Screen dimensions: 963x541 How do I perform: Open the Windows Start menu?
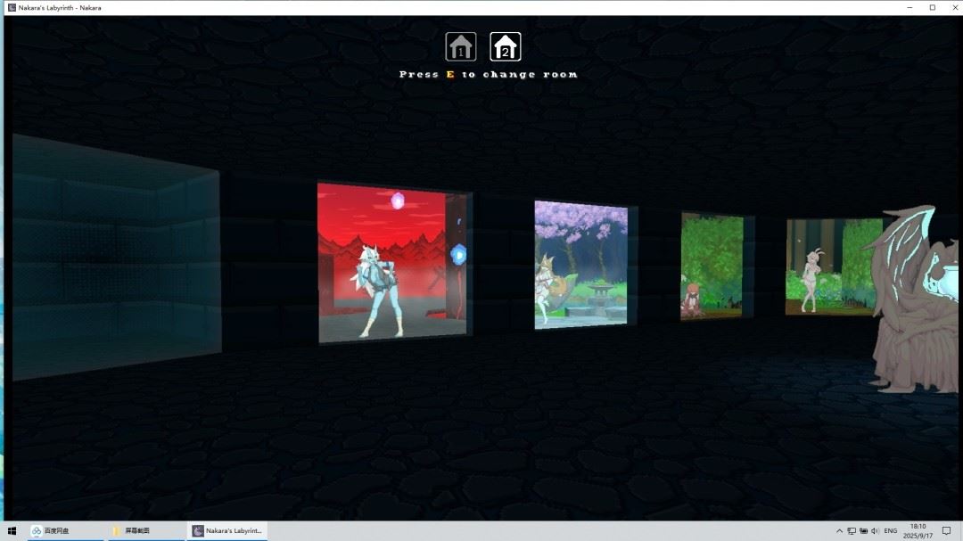click(x=12, y=531)
